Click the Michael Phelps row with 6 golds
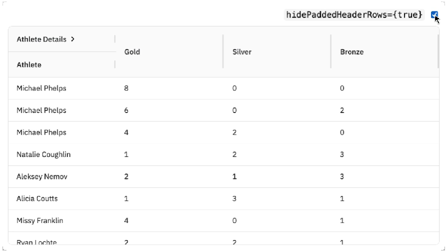The height and width of the screenshot is (252, 447). [x=41, y=110]
